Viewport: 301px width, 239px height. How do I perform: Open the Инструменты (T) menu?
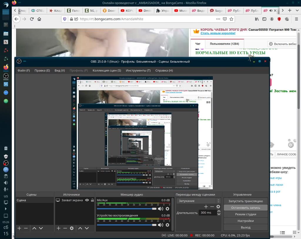[138, 70]
